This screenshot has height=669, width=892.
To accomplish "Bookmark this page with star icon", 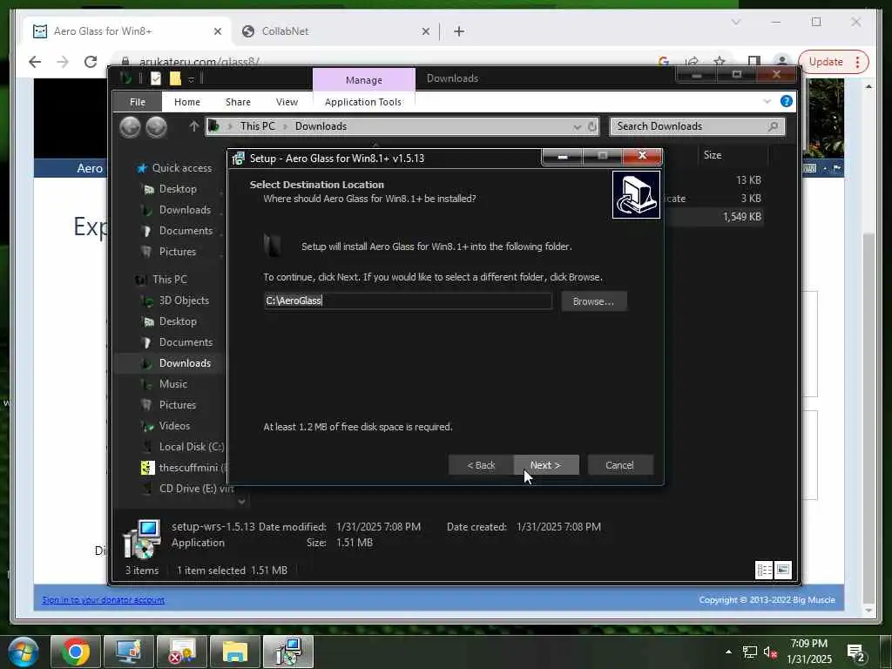I will tap(720, 62).
